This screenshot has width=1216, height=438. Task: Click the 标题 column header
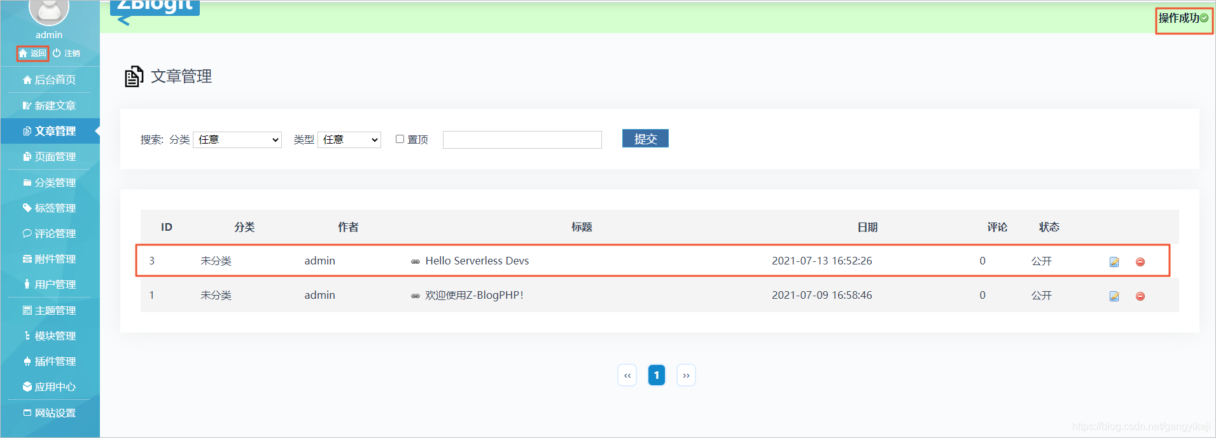(582, 227)
